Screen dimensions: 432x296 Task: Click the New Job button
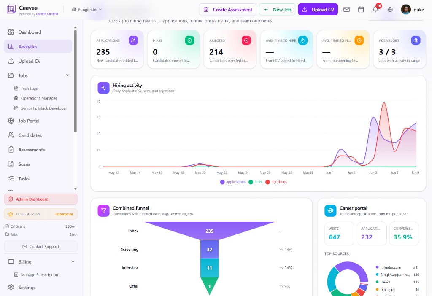277,9
